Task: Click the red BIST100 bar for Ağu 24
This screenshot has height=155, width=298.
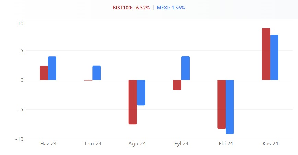Action: (x=133, y=102)
